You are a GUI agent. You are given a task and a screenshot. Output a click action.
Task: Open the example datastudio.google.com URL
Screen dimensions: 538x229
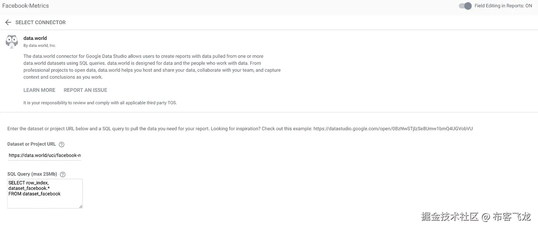[393, 129]
